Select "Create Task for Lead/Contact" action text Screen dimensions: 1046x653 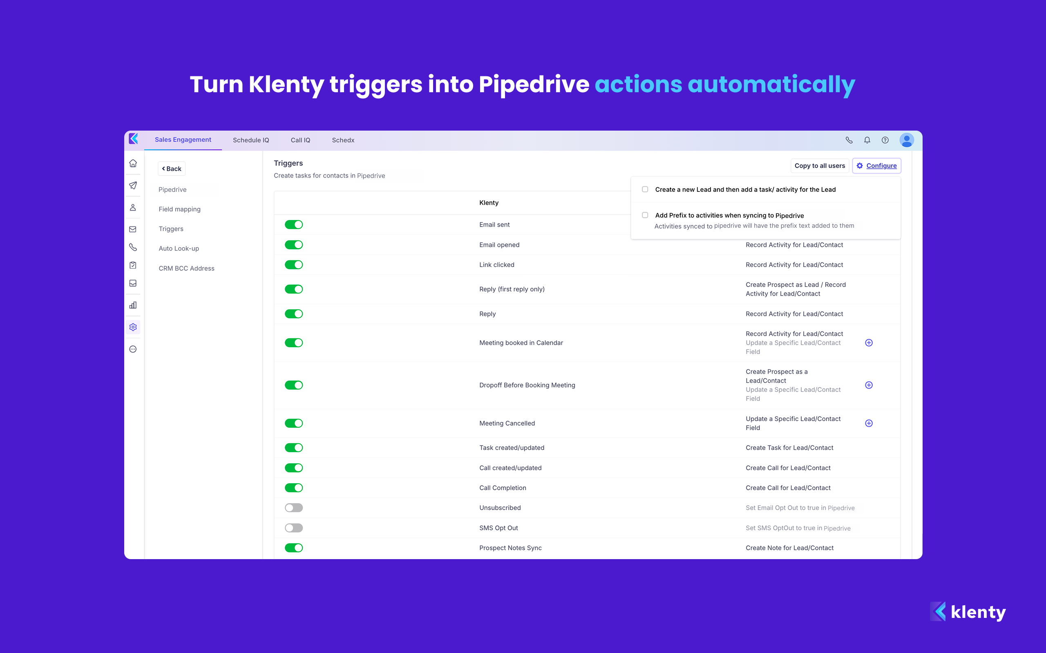(x=790, y=448)
